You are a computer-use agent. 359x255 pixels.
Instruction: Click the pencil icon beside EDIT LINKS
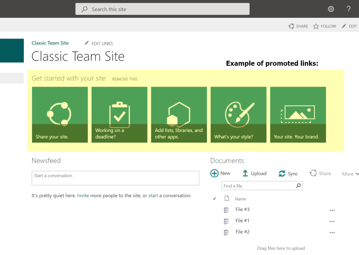click(x=87, y=43)
